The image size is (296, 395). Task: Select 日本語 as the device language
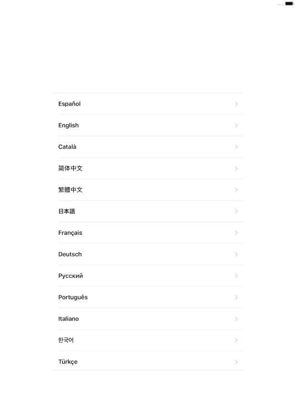coord(148,211)
